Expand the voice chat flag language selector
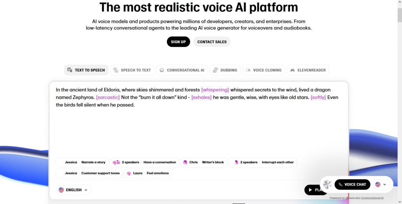The image size is (402, 204). 381,184
